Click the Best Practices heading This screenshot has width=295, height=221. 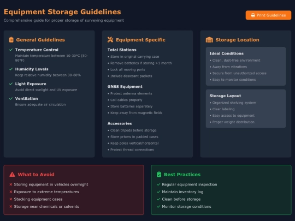[182, 175]
